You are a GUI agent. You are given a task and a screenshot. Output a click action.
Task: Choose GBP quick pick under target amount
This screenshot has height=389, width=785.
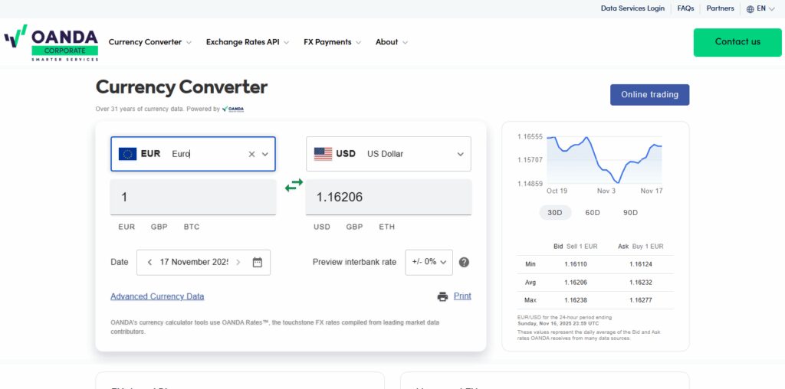click(354, 227)
